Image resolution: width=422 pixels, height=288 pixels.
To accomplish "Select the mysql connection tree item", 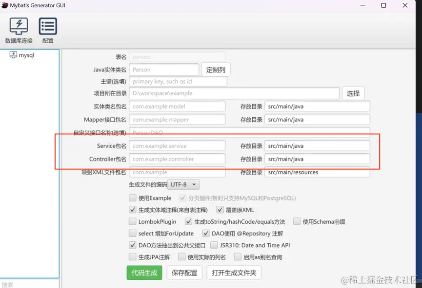I will pyautogui.click(x=22, y=55).
